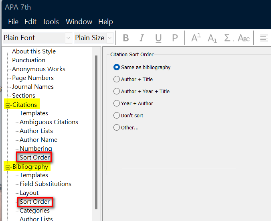Open the Plain Font dropdown
The height and width of the screenshot is (221, 271).
point(68,38)
